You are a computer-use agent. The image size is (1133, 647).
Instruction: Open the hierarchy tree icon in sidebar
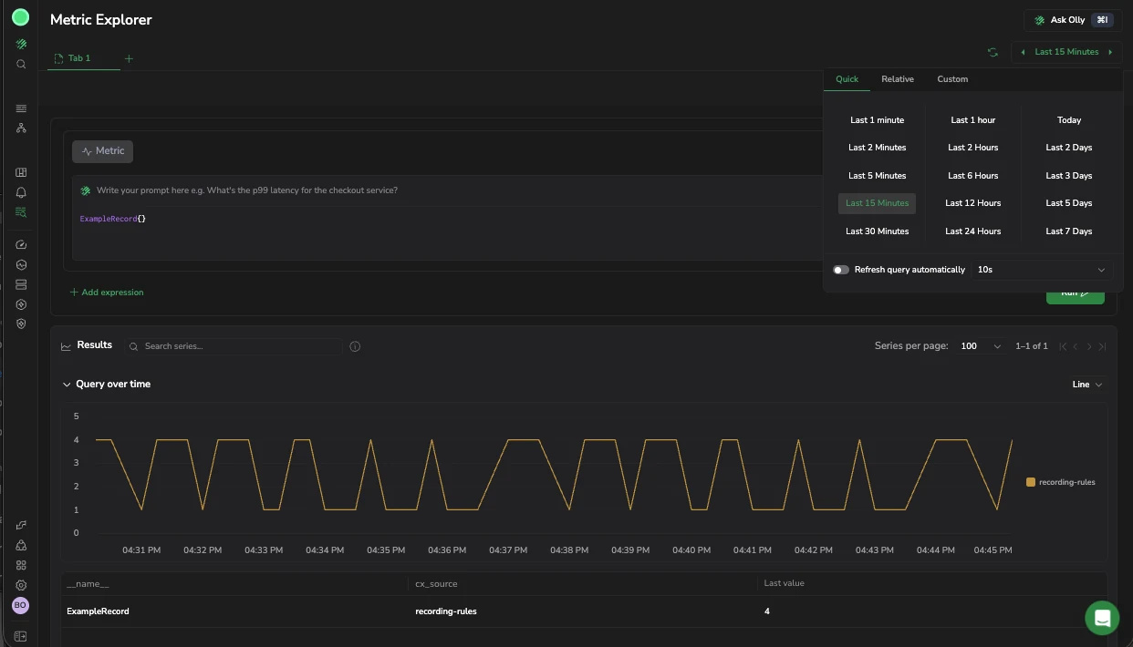[21, 128]
